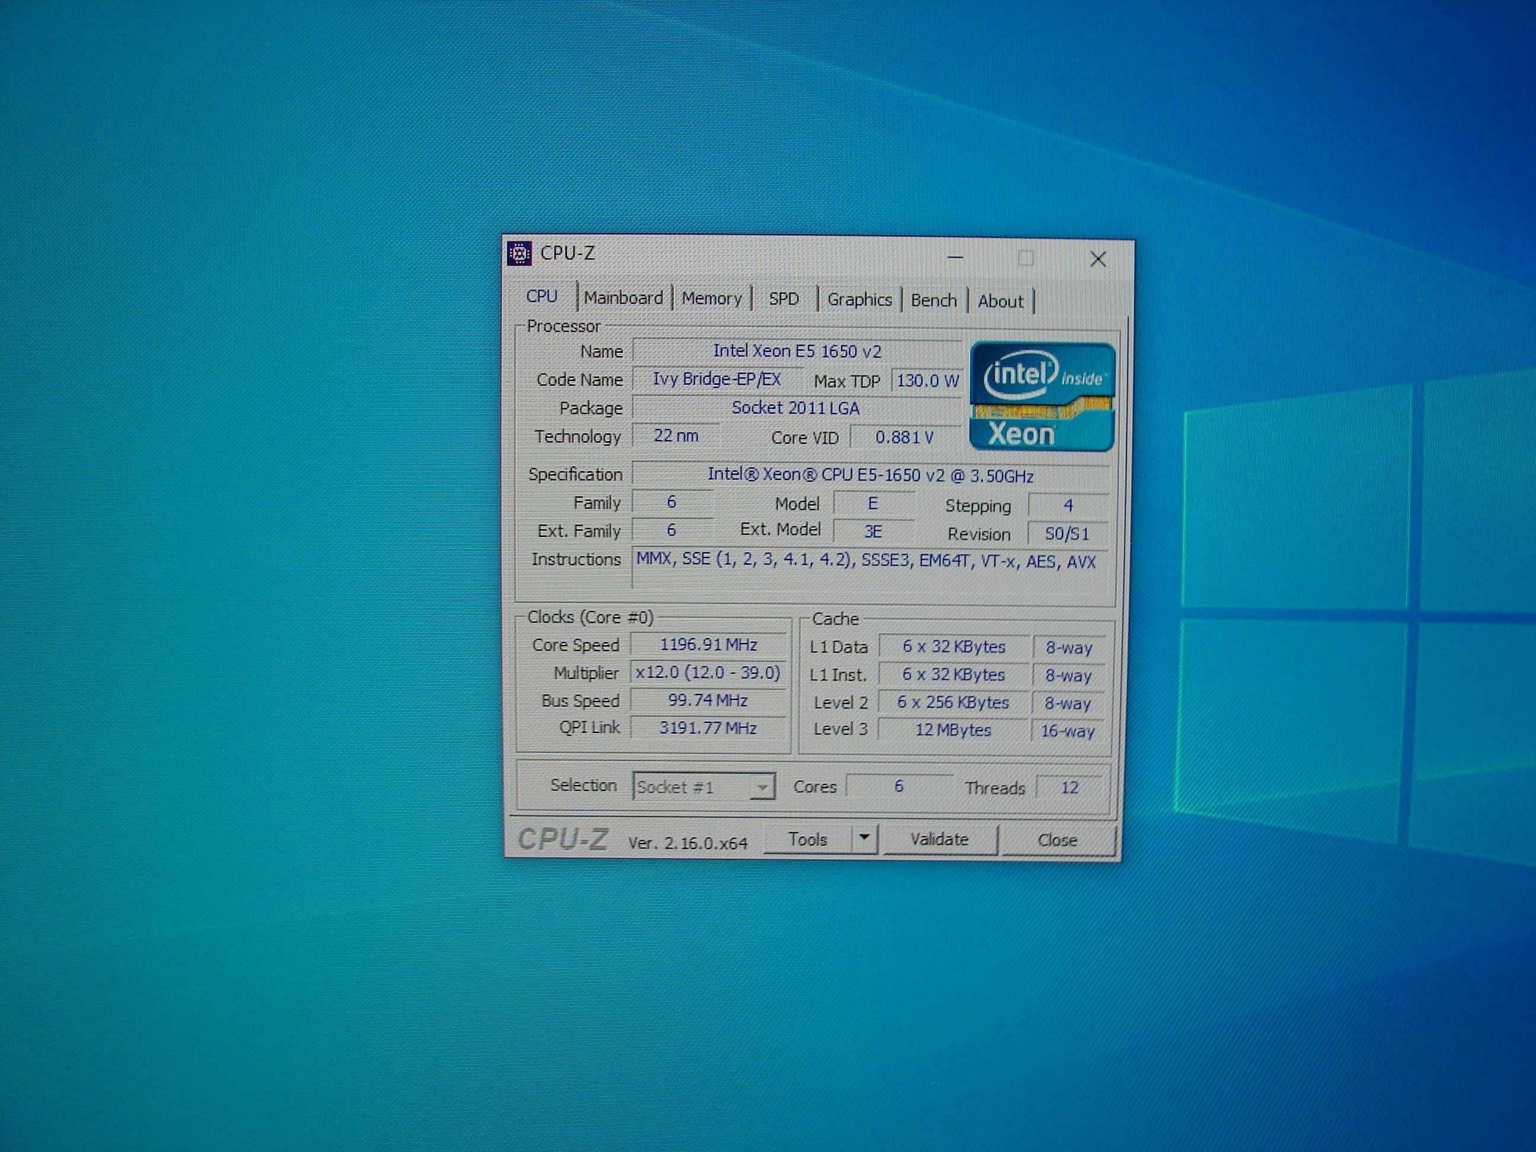
Task: Click the version text Ver. 2.16.0.x64
Action: (687, 843)
